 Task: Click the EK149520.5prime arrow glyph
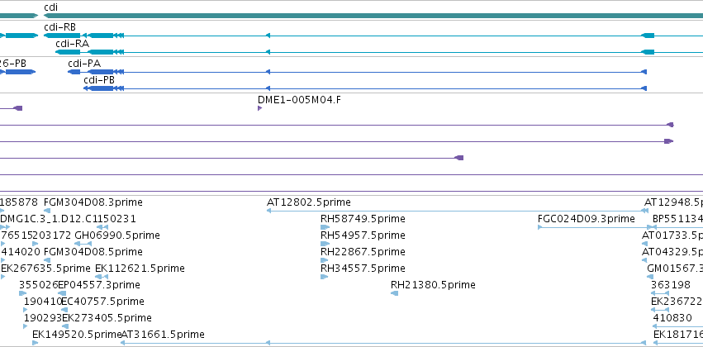(x=35, y=343)
